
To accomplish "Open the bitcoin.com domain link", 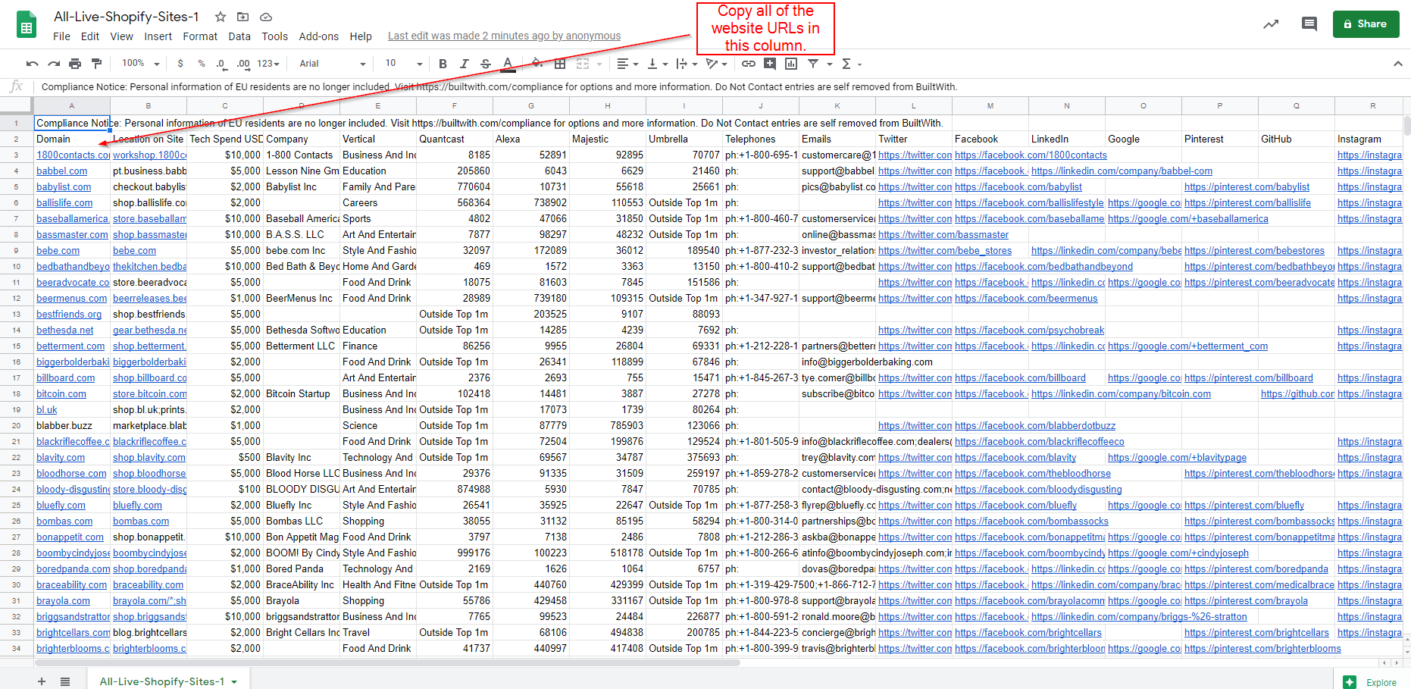I will pos(61,393).
